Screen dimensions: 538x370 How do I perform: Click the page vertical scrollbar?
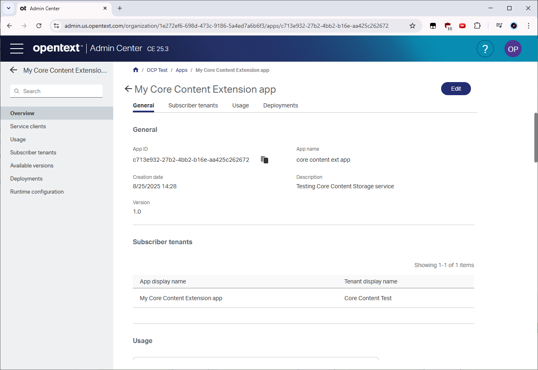coord(536,138)
